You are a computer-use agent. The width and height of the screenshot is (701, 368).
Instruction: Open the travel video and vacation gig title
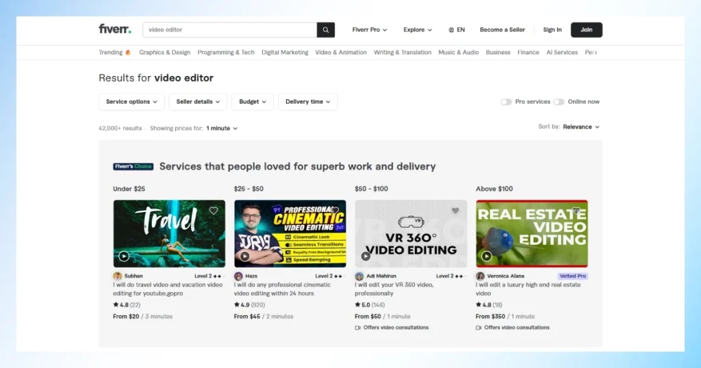click(x=168, y=289)
